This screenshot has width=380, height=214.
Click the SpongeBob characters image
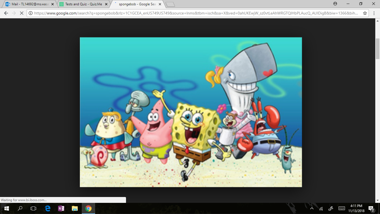tap(191, 112)
